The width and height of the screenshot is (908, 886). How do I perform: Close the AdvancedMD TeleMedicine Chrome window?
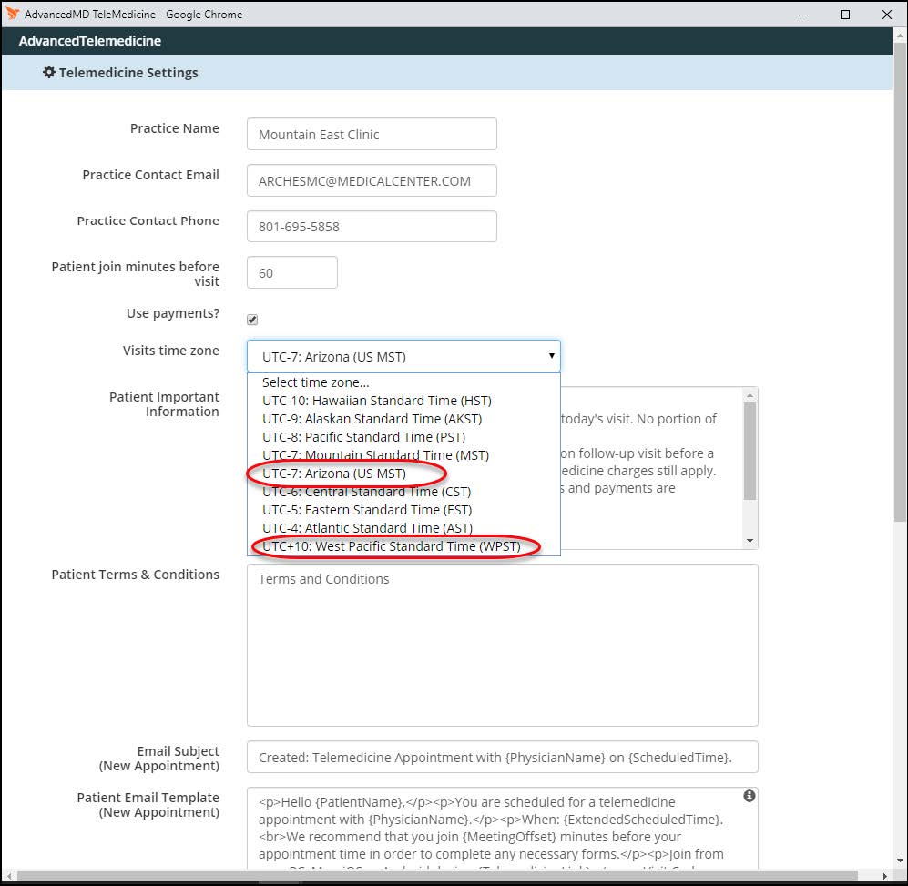(x=886, y=15)
